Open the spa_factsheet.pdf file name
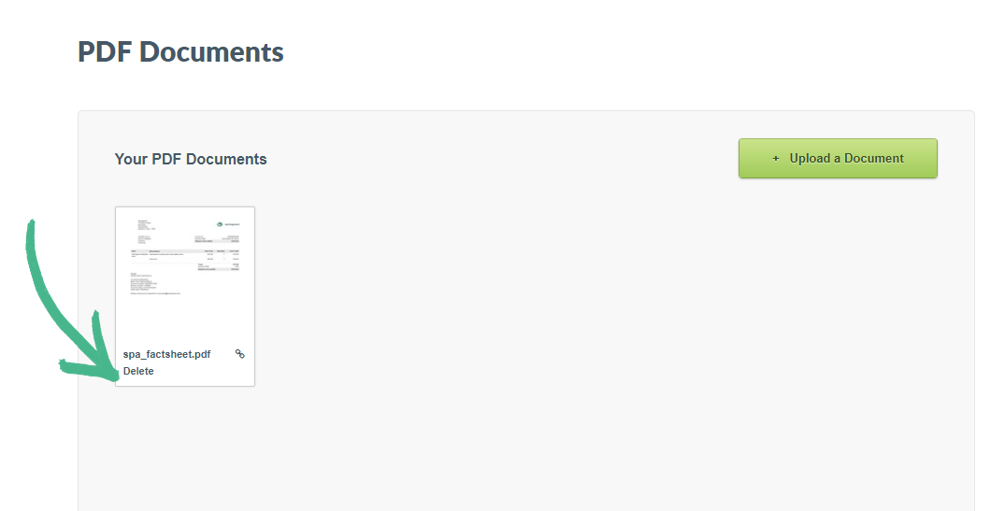 click(x=166, y=354)
